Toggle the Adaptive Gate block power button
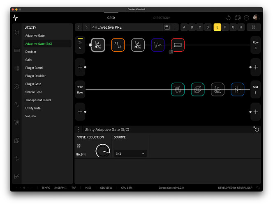The width and height of the screenshot is (273, 205). click(x=257, y=129)
